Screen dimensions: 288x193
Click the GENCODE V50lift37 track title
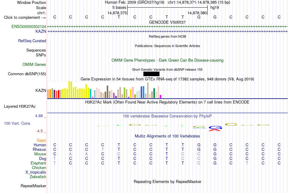[x=167, y=22]
